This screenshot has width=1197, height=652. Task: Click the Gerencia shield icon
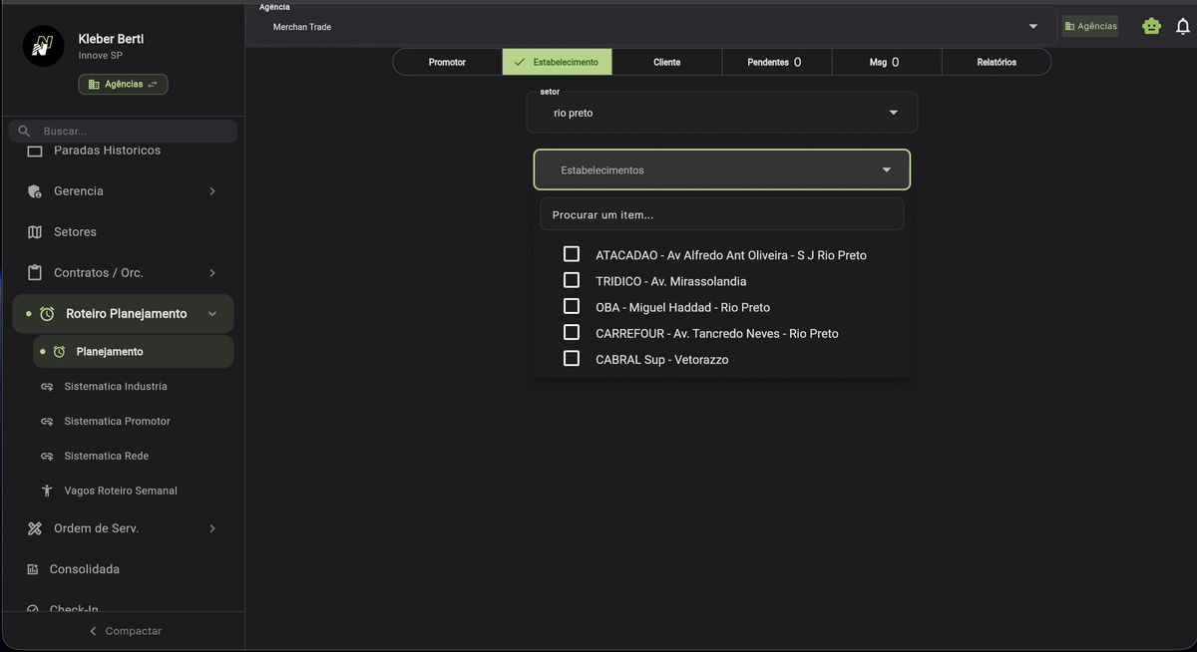pyautogui.click(x=33, y=190)
